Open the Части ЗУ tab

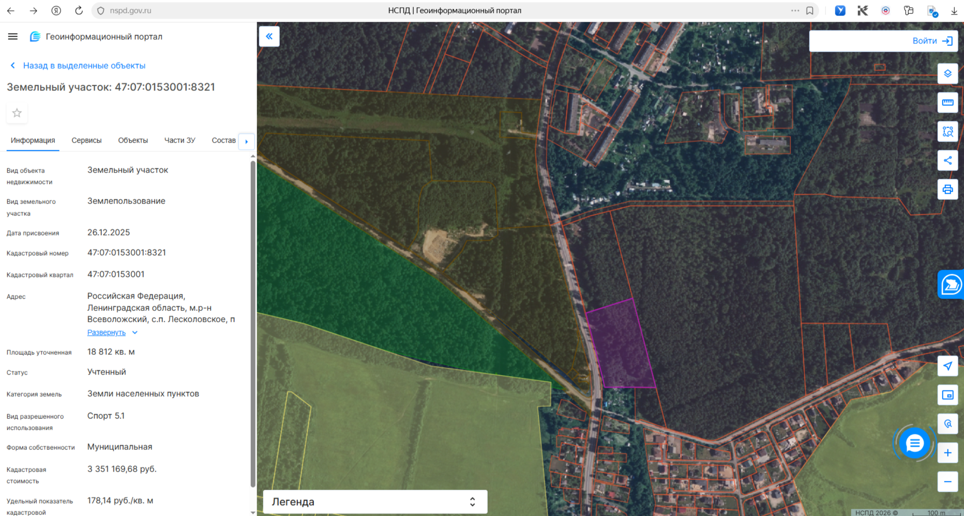(x=179, y=140)
